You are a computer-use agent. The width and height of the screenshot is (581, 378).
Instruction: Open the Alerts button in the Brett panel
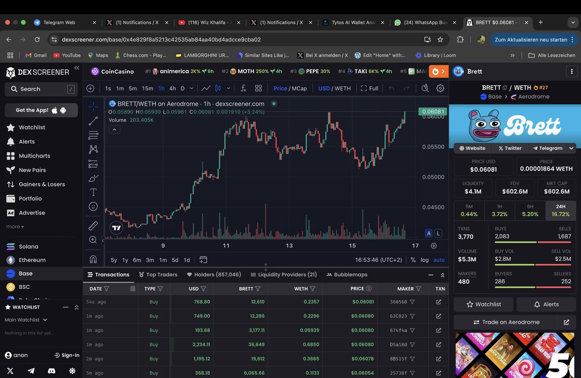[x=546, y=304]
